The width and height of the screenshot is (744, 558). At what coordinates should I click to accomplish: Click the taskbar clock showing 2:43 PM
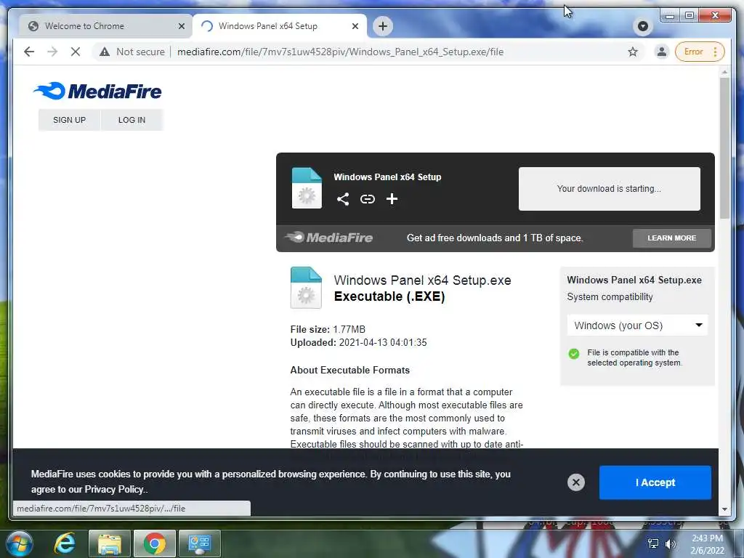707,544
